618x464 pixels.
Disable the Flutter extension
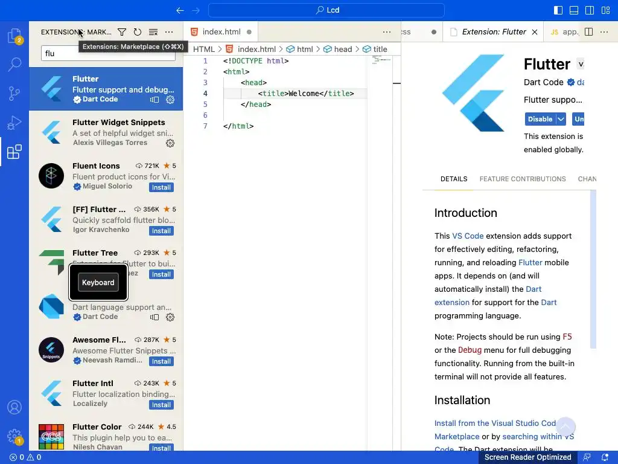540,119
